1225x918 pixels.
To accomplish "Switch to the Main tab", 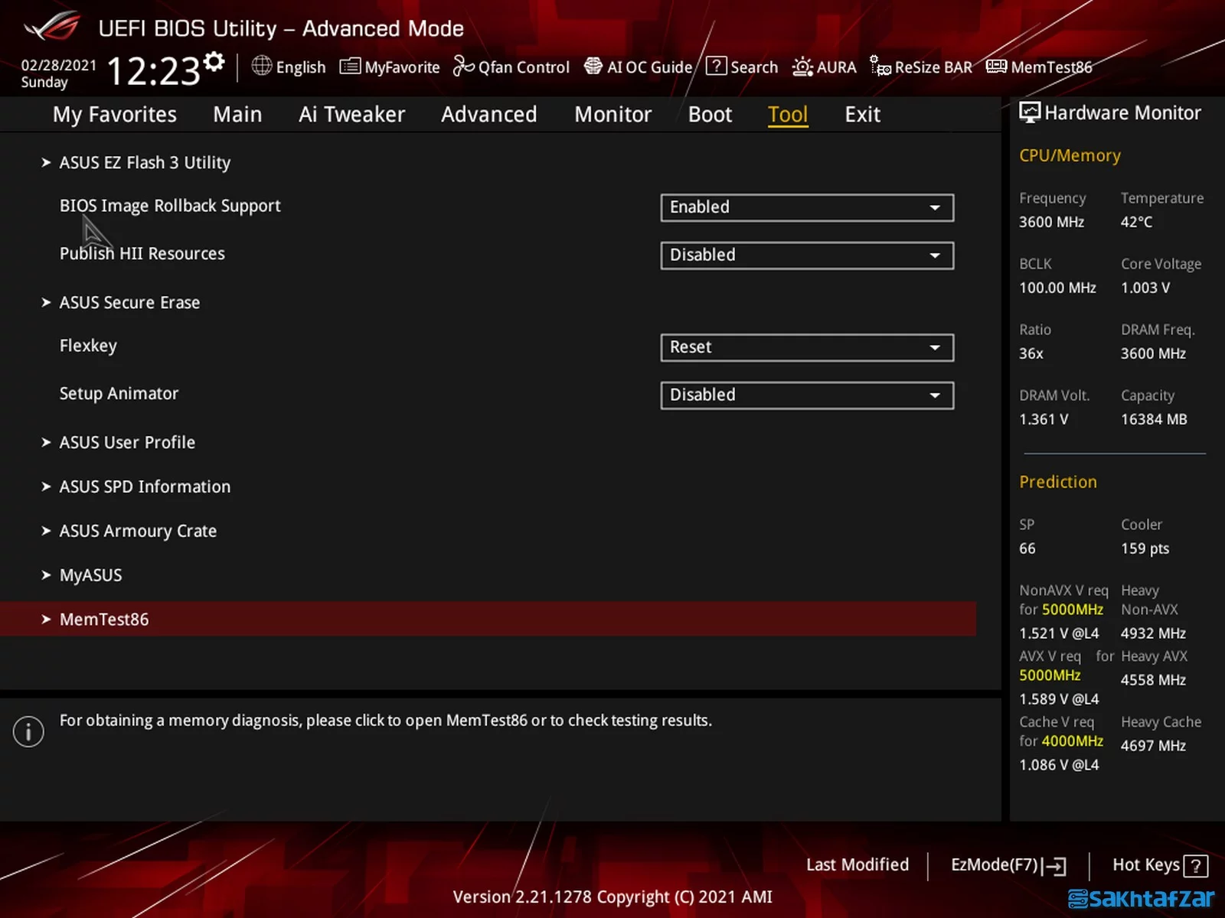I will [237, 115].
